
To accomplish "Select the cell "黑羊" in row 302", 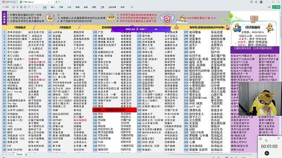I will coord(192,48).
